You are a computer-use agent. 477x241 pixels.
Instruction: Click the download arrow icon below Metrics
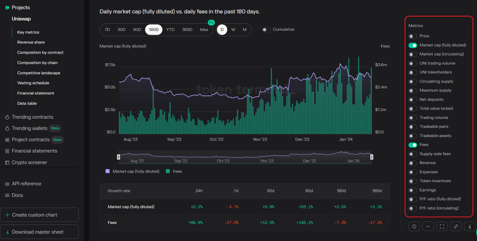pos(470,226)
